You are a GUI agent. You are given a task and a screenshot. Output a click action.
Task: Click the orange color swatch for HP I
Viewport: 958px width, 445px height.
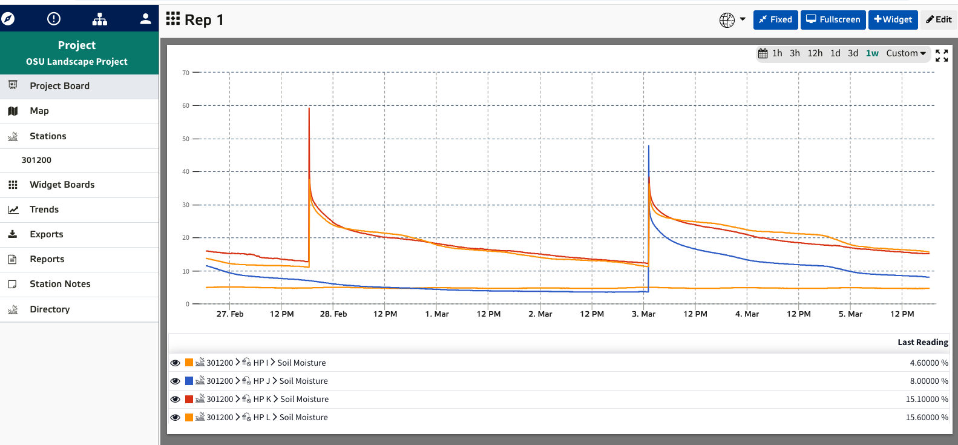(x=189, y=363)
